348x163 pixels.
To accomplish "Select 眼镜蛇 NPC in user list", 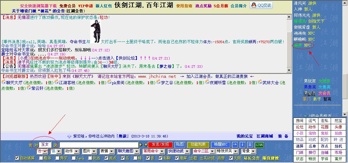I will (304, 39).
